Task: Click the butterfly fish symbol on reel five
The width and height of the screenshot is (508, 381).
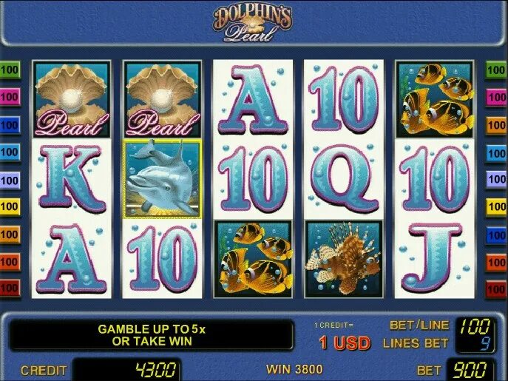Action: (435, 99)
